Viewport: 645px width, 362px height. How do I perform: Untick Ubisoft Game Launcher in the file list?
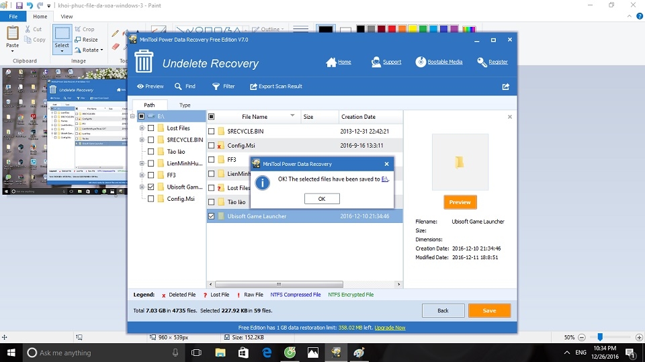(x=212, y=216)
